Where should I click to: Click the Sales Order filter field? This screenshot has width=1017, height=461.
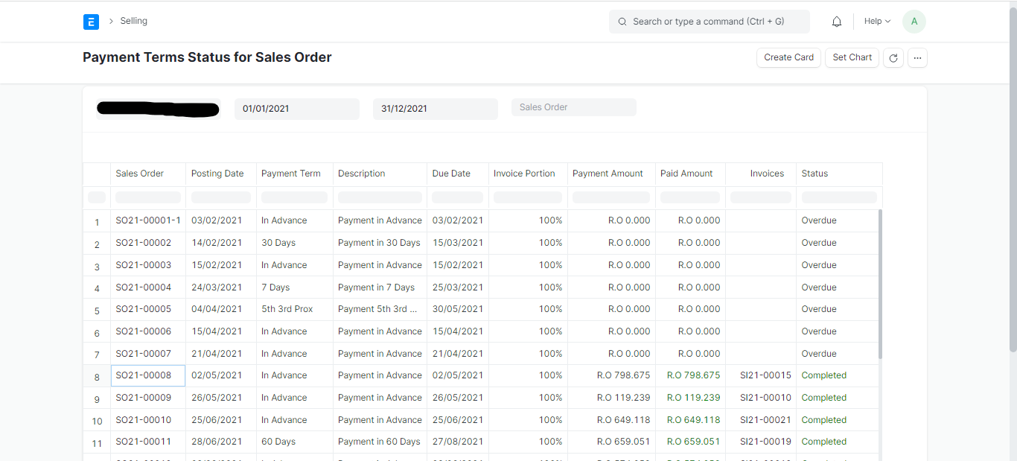click(x=574, y=107)
